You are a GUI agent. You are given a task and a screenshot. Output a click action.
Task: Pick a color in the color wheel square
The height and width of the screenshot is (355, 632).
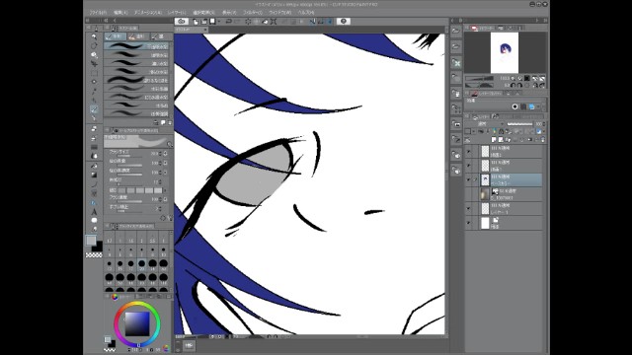coord(137,324)
